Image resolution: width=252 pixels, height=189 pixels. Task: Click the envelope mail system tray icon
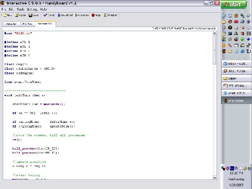[241, 168]
